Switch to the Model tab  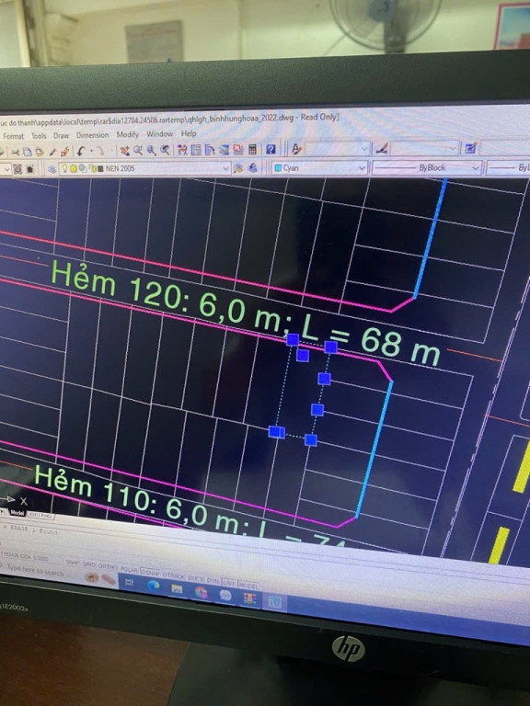tap(17, 512)
